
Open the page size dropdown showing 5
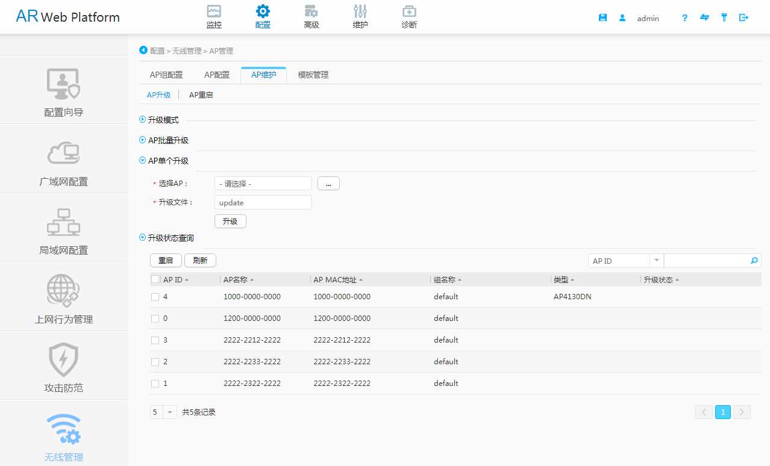tap(170, 412)
